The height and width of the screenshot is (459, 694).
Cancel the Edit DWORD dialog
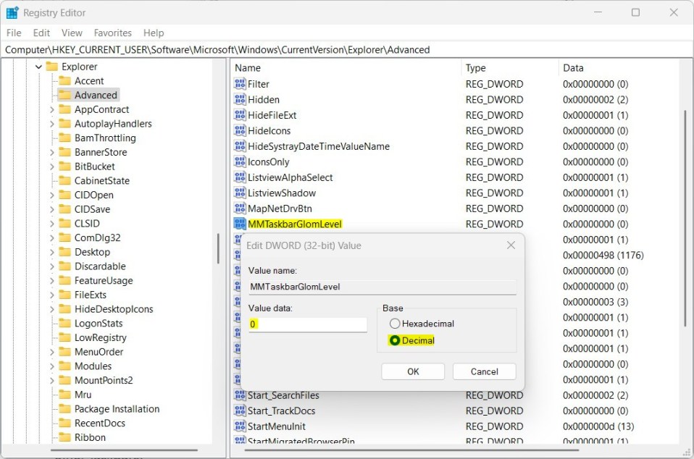click(x=484, y=371)
